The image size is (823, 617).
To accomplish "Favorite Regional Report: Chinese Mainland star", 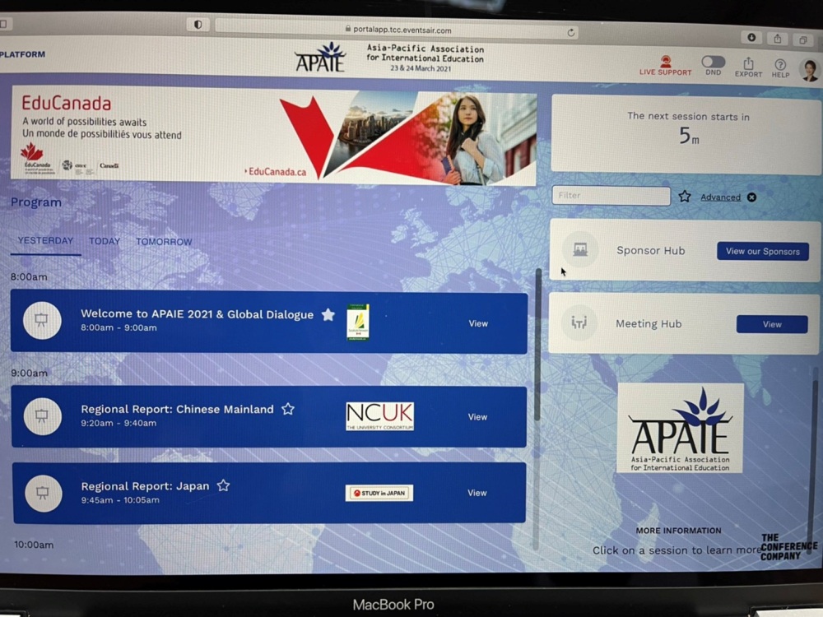I will coord(287,409).
